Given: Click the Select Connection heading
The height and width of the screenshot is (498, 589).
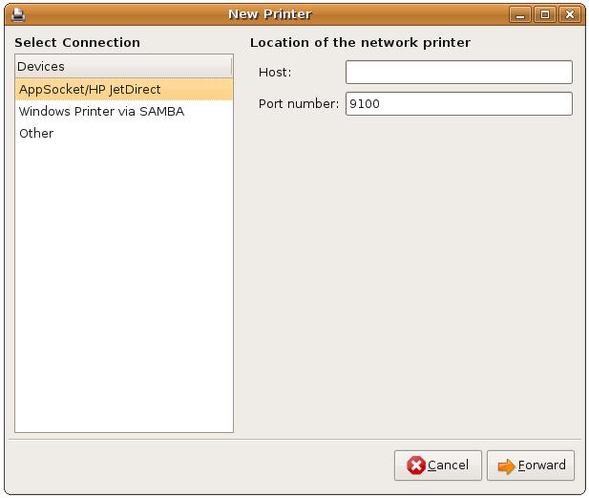Looking at the screenshot, I should pyautogui.click(x=77, y=42).
